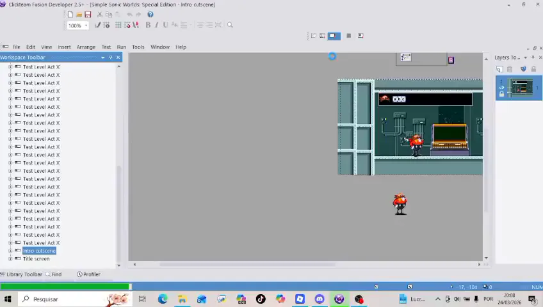Save the project with the red floppy icon
The width and height of the screenshot is (543, 307).
88,15
